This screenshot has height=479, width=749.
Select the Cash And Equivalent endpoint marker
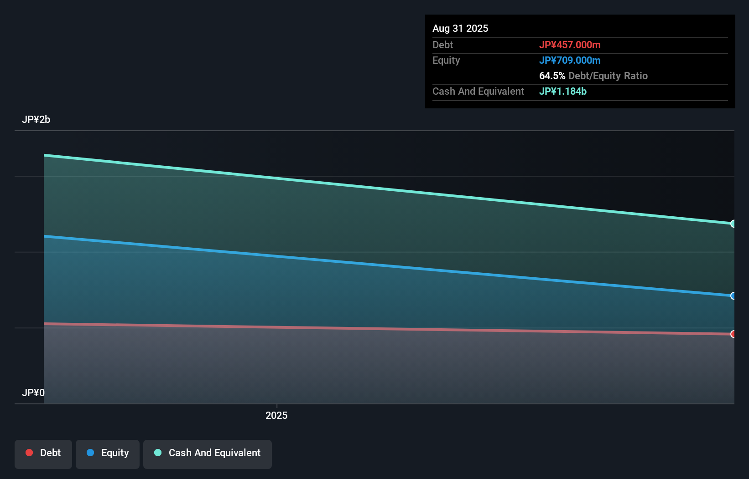[x=733, y=224]
